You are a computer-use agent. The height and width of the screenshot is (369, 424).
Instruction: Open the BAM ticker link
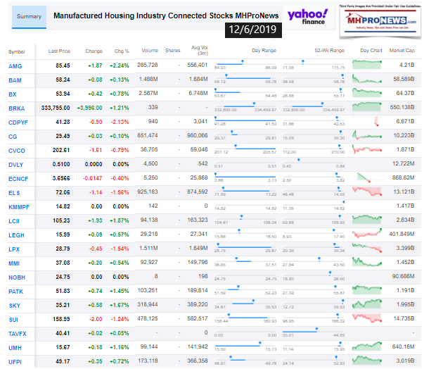15,80
